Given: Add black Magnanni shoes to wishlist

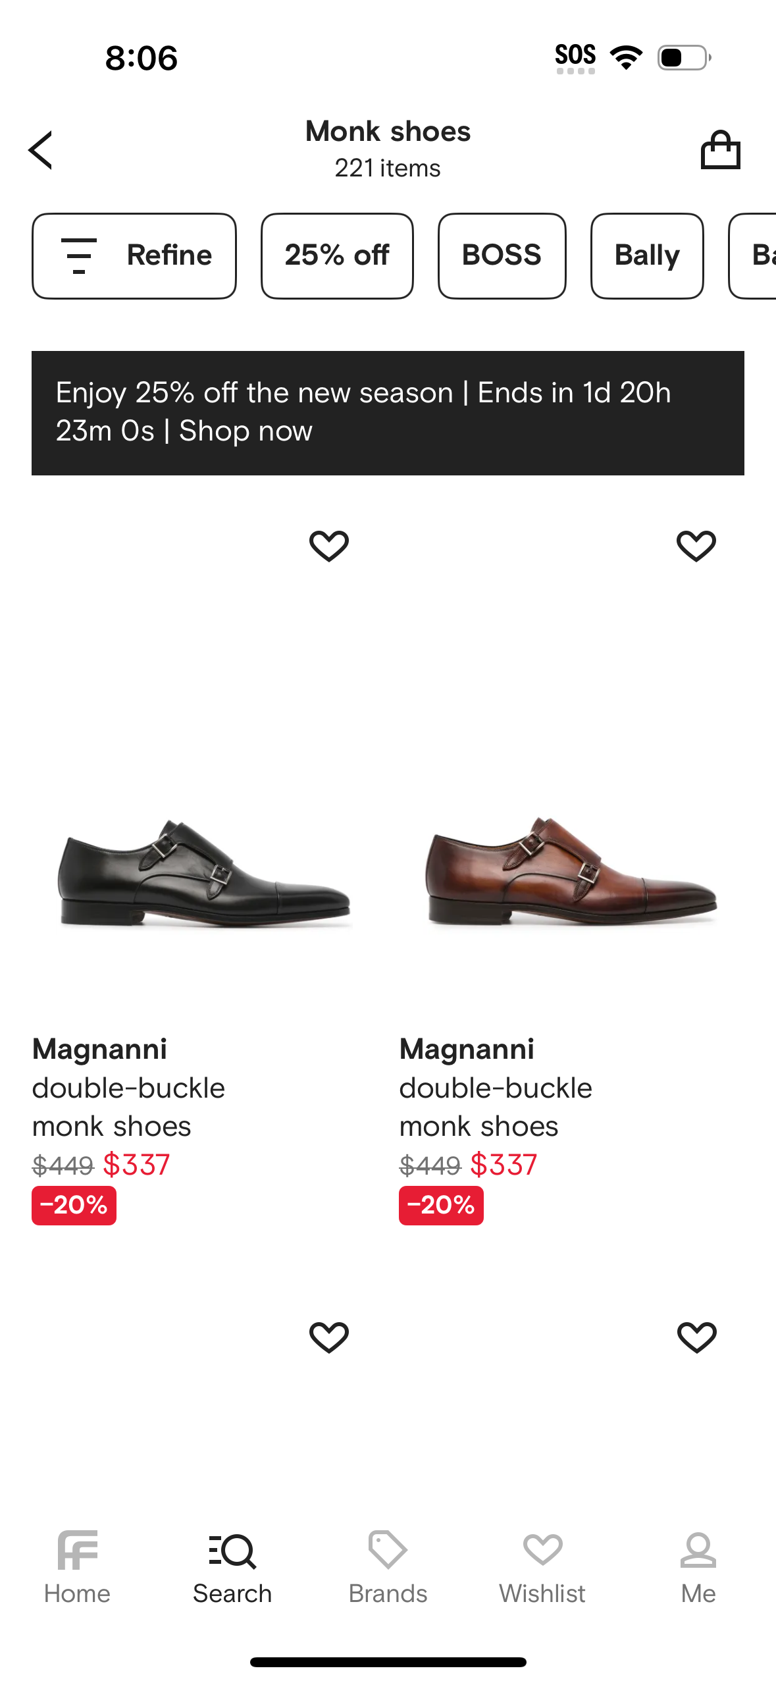Looking at the screenshot, I should tap(329, 546).
